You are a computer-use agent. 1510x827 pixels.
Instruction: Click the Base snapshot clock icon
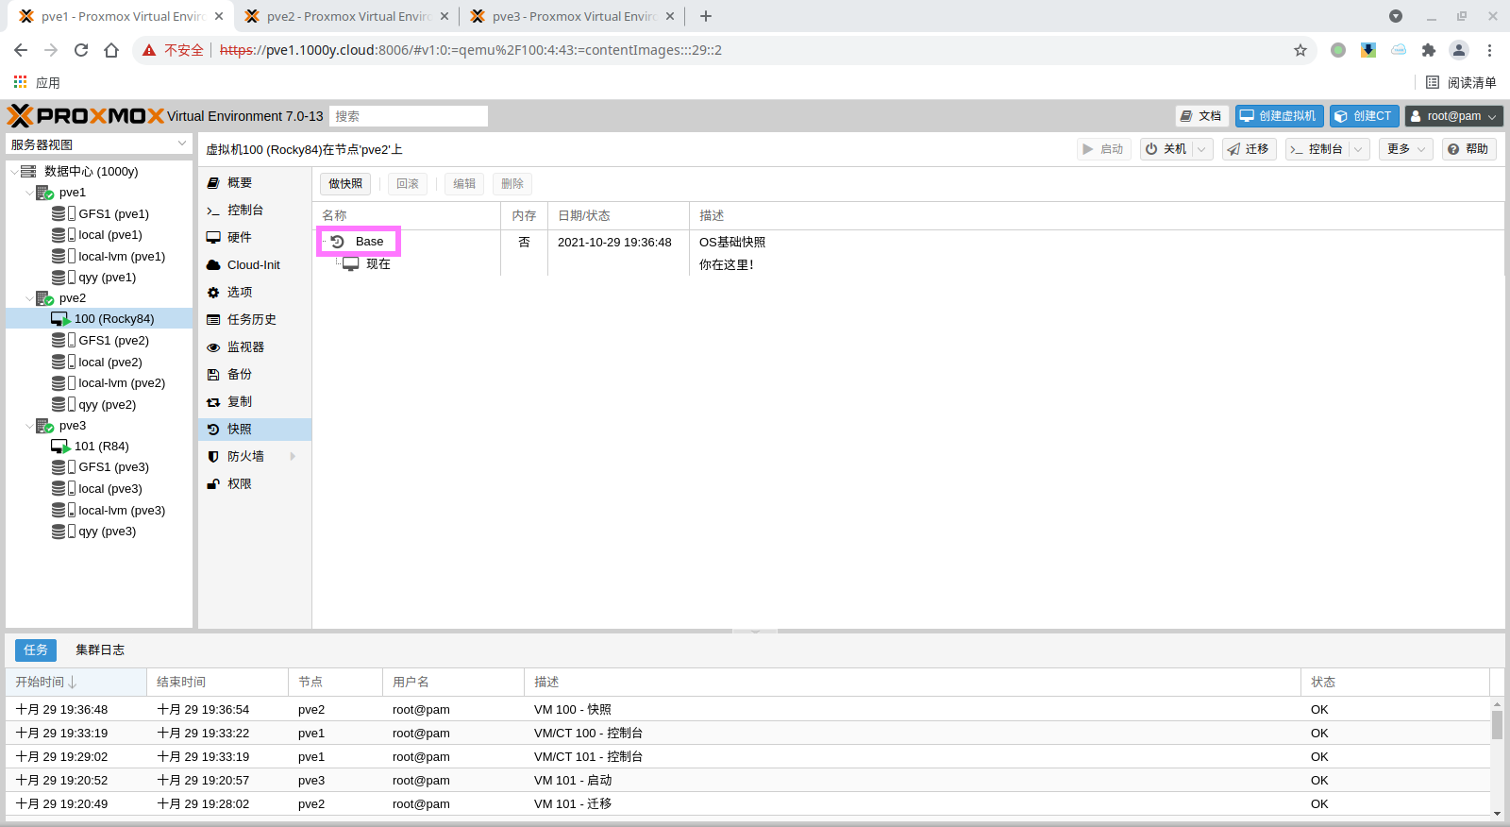point(337,242)
